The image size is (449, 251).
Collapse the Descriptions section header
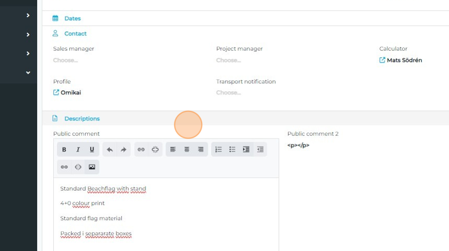pyautogui.click(x=82, y=119)
